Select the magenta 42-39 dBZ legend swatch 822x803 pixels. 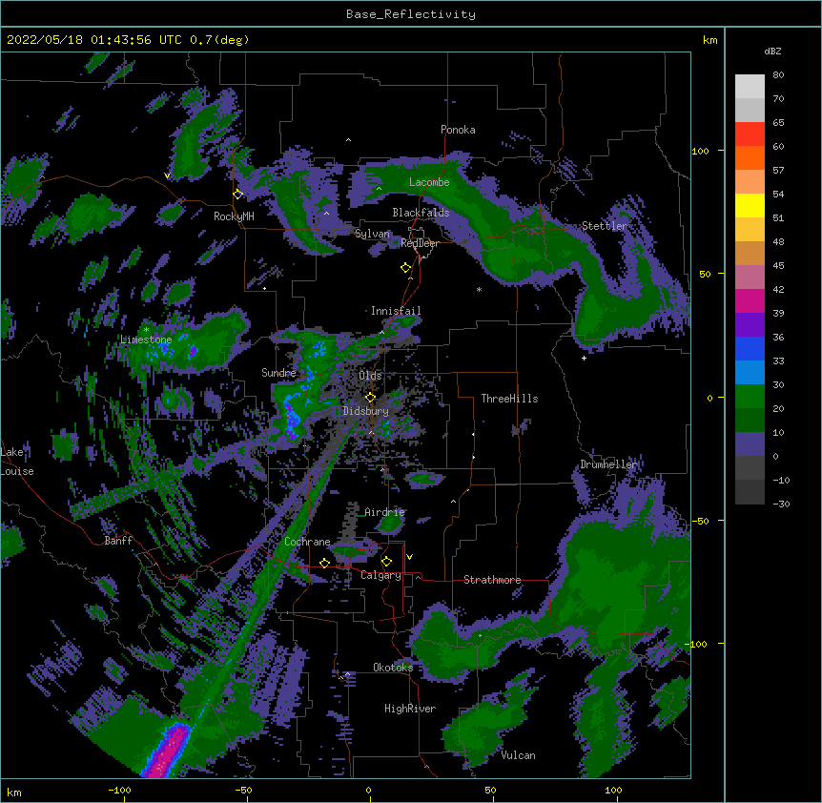click(750, 300)
